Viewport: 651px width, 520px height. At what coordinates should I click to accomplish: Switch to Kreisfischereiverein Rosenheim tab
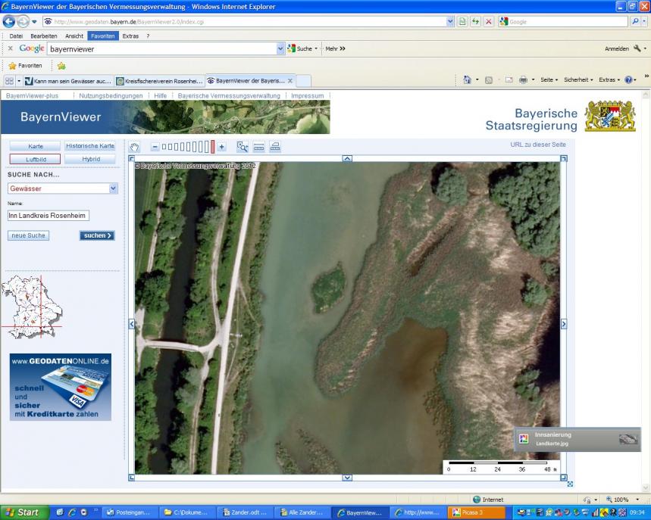(x=160, y=81)
